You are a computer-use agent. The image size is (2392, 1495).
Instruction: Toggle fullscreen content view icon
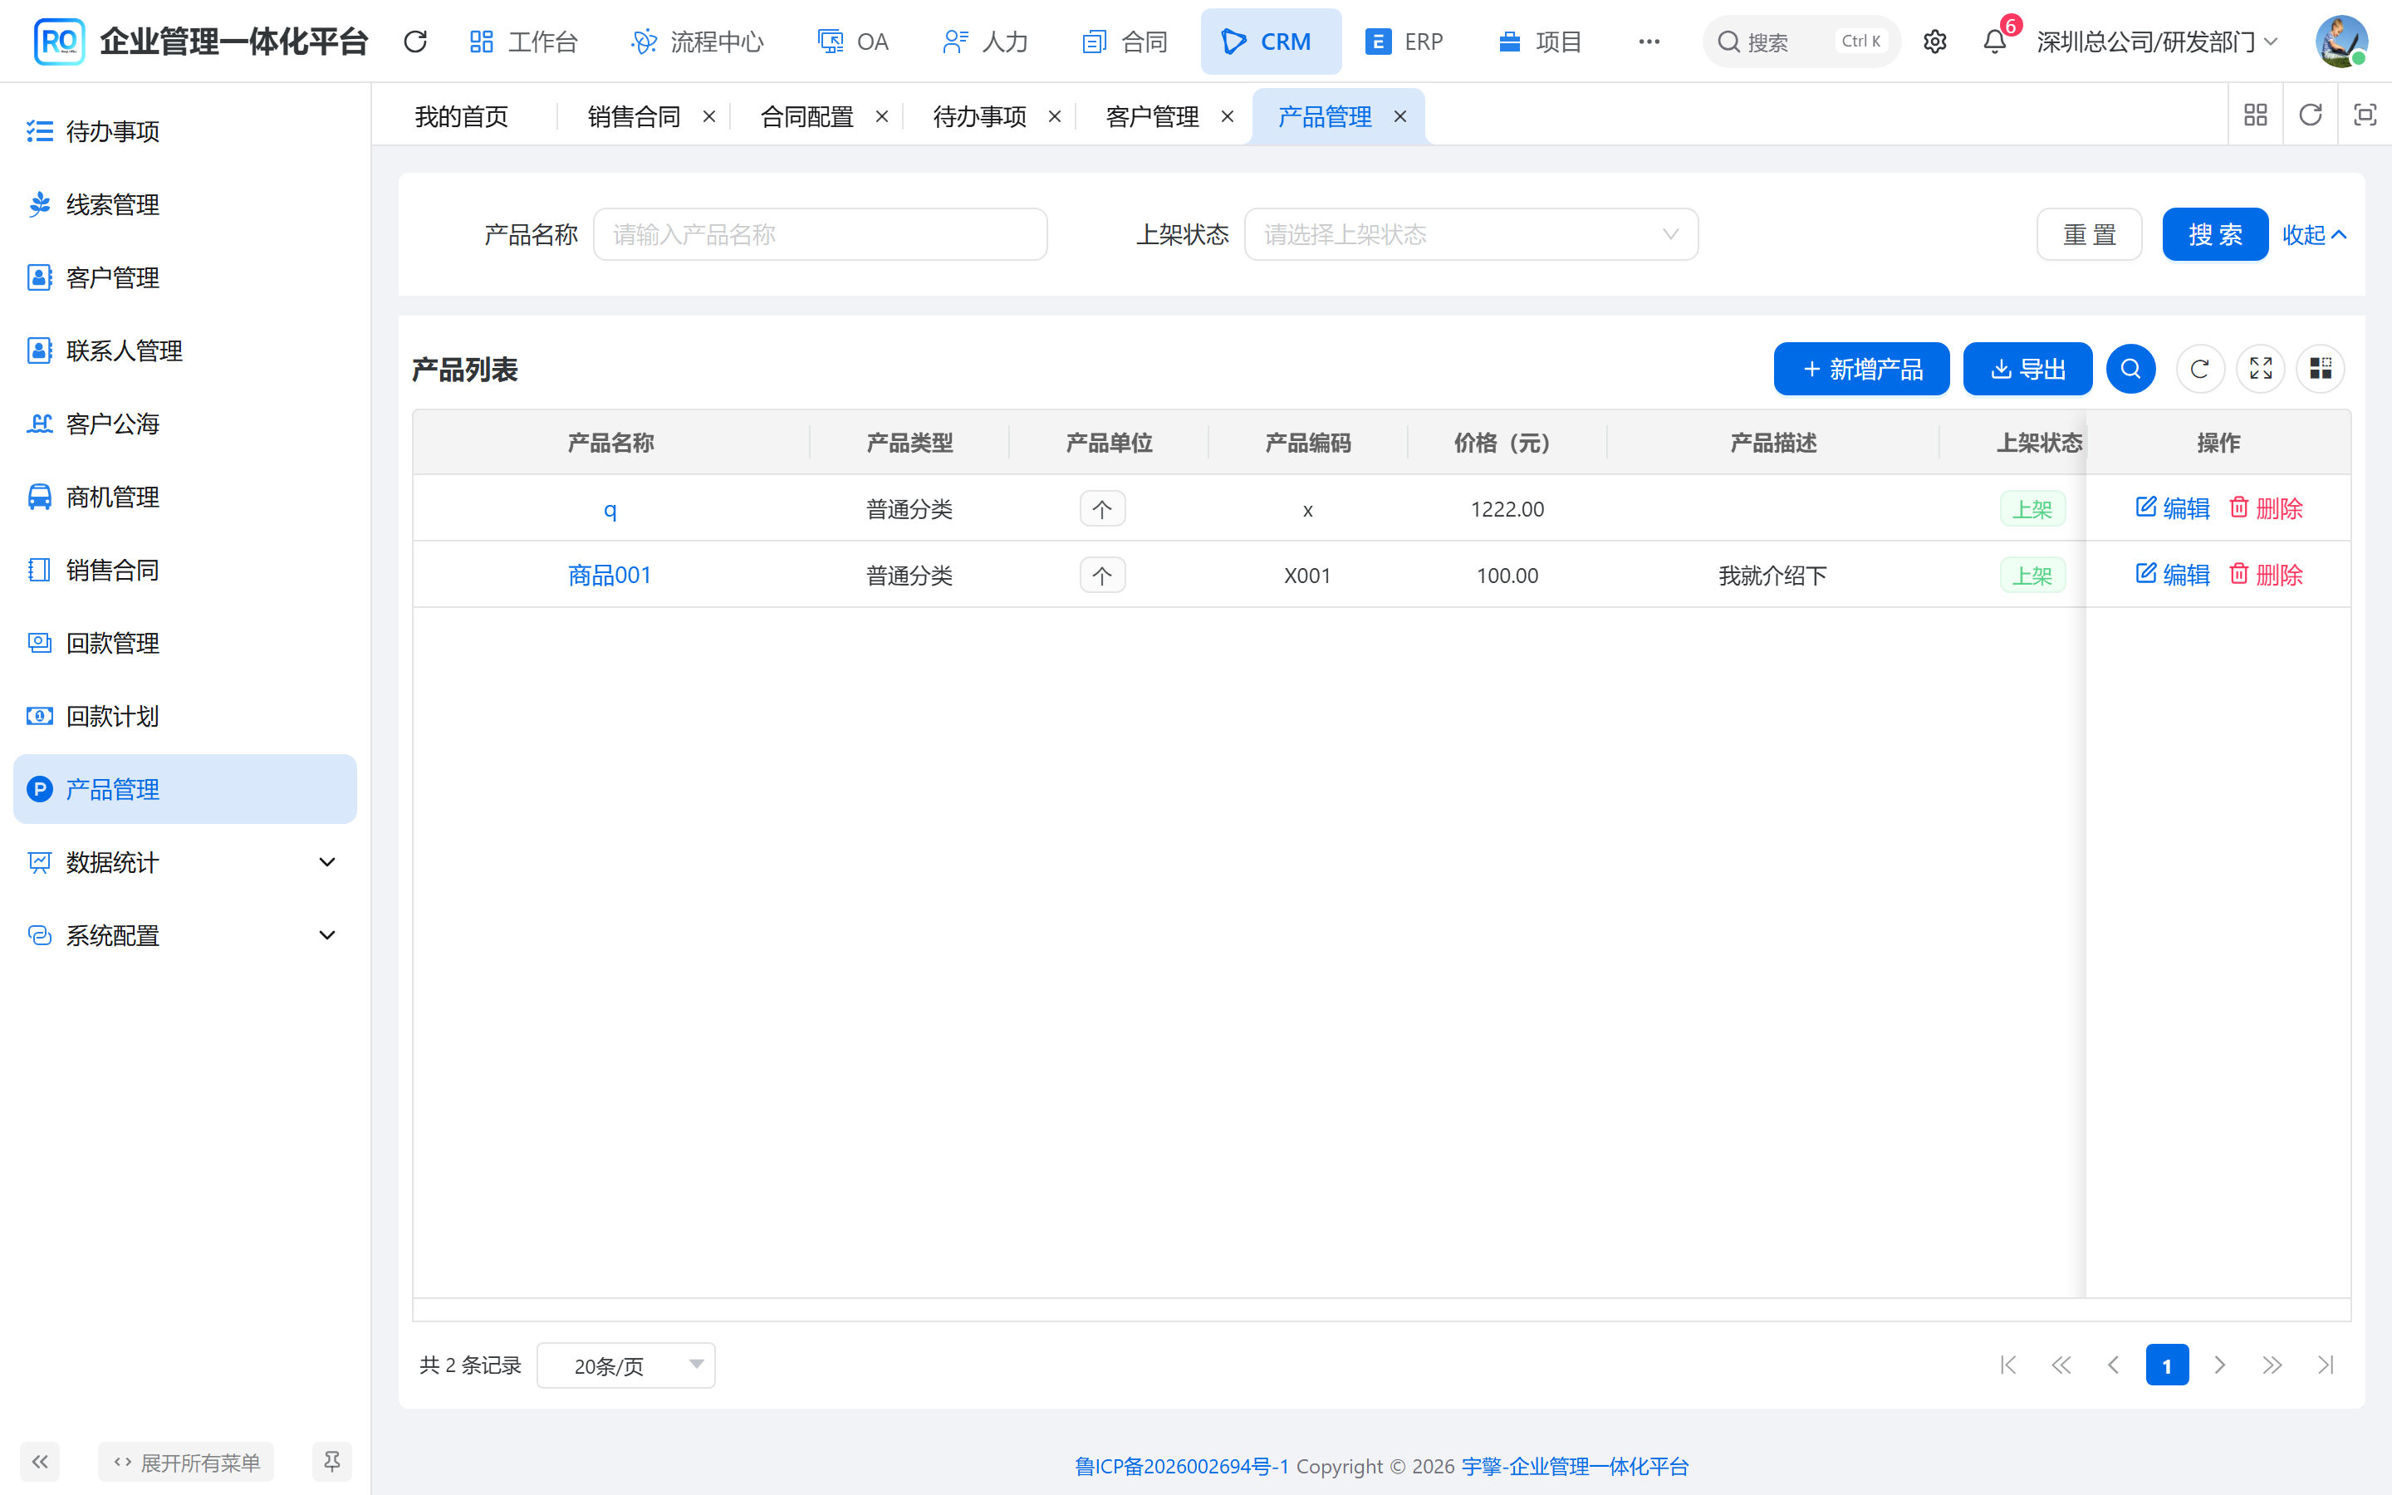(2365, 115)
